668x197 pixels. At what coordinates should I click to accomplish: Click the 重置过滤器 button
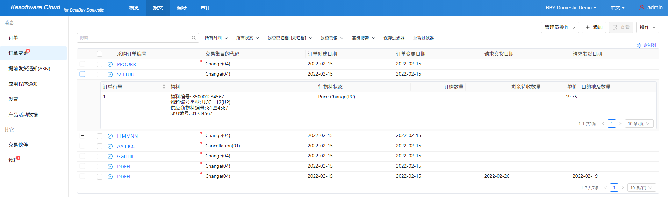click(423, 38)
